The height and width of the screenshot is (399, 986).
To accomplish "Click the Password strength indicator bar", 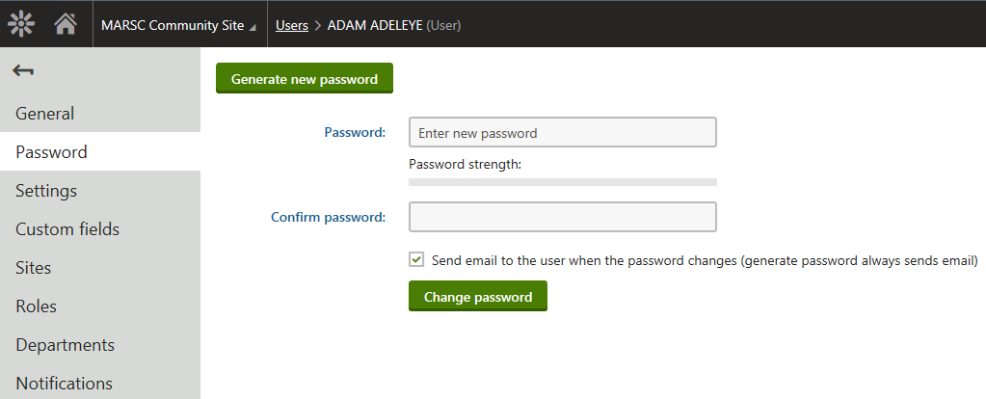I will point(562,182).
